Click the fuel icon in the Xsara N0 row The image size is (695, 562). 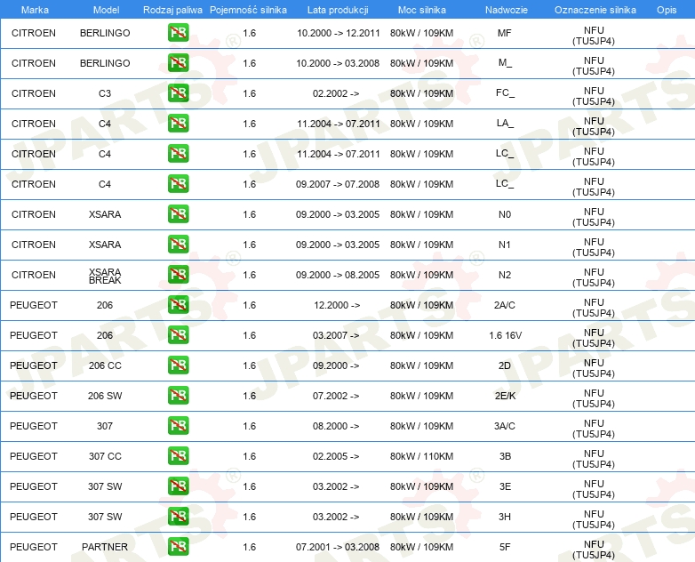tap(178, 213)
